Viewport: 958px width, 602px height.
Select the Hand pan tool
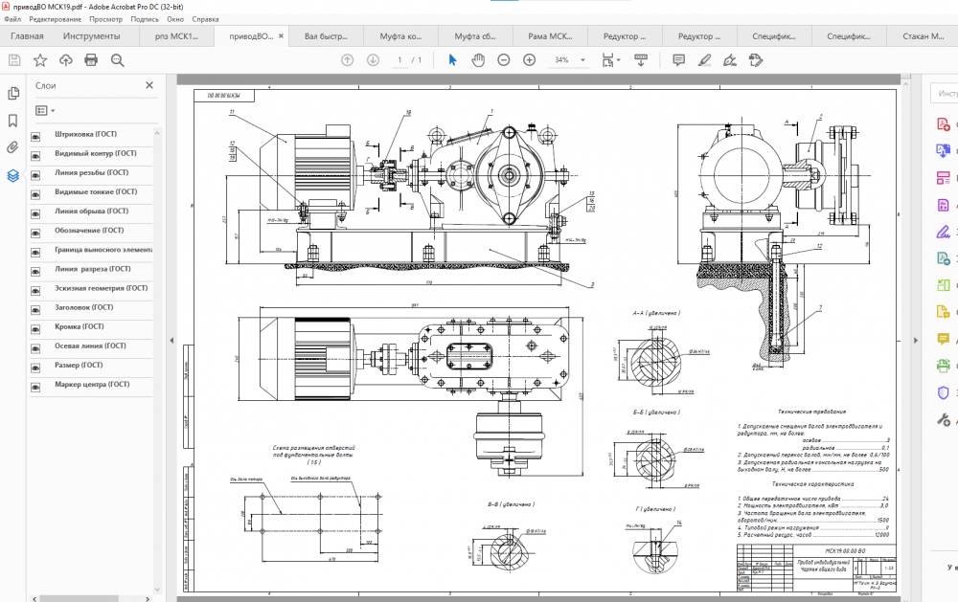click(479, 59)
